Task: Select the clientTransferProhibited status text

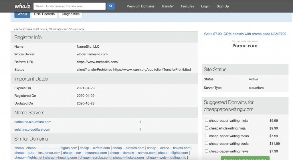Action: 134,70
